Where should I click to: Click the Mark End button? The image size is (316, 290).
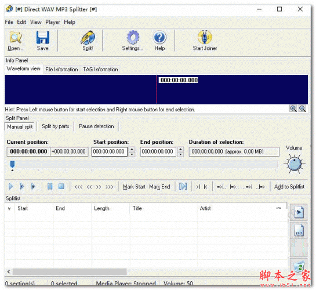(159, 187)
